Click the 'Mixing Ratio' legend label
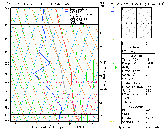The height and width of the screenshot is (129, 167). (x=79, y=23)
